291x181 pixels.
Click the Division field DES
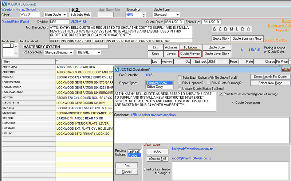[59, 22]
